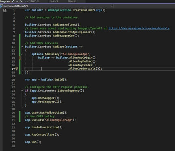This screenshot has height=151, width=175.
Task: Click 'builder.Build()' on line 20
Action: pyautogui.click(x=54, y=80)
